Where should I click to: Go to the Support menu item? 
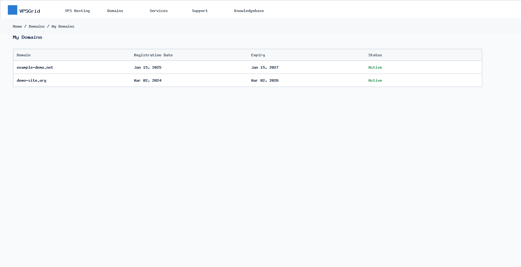coord(200,11)
